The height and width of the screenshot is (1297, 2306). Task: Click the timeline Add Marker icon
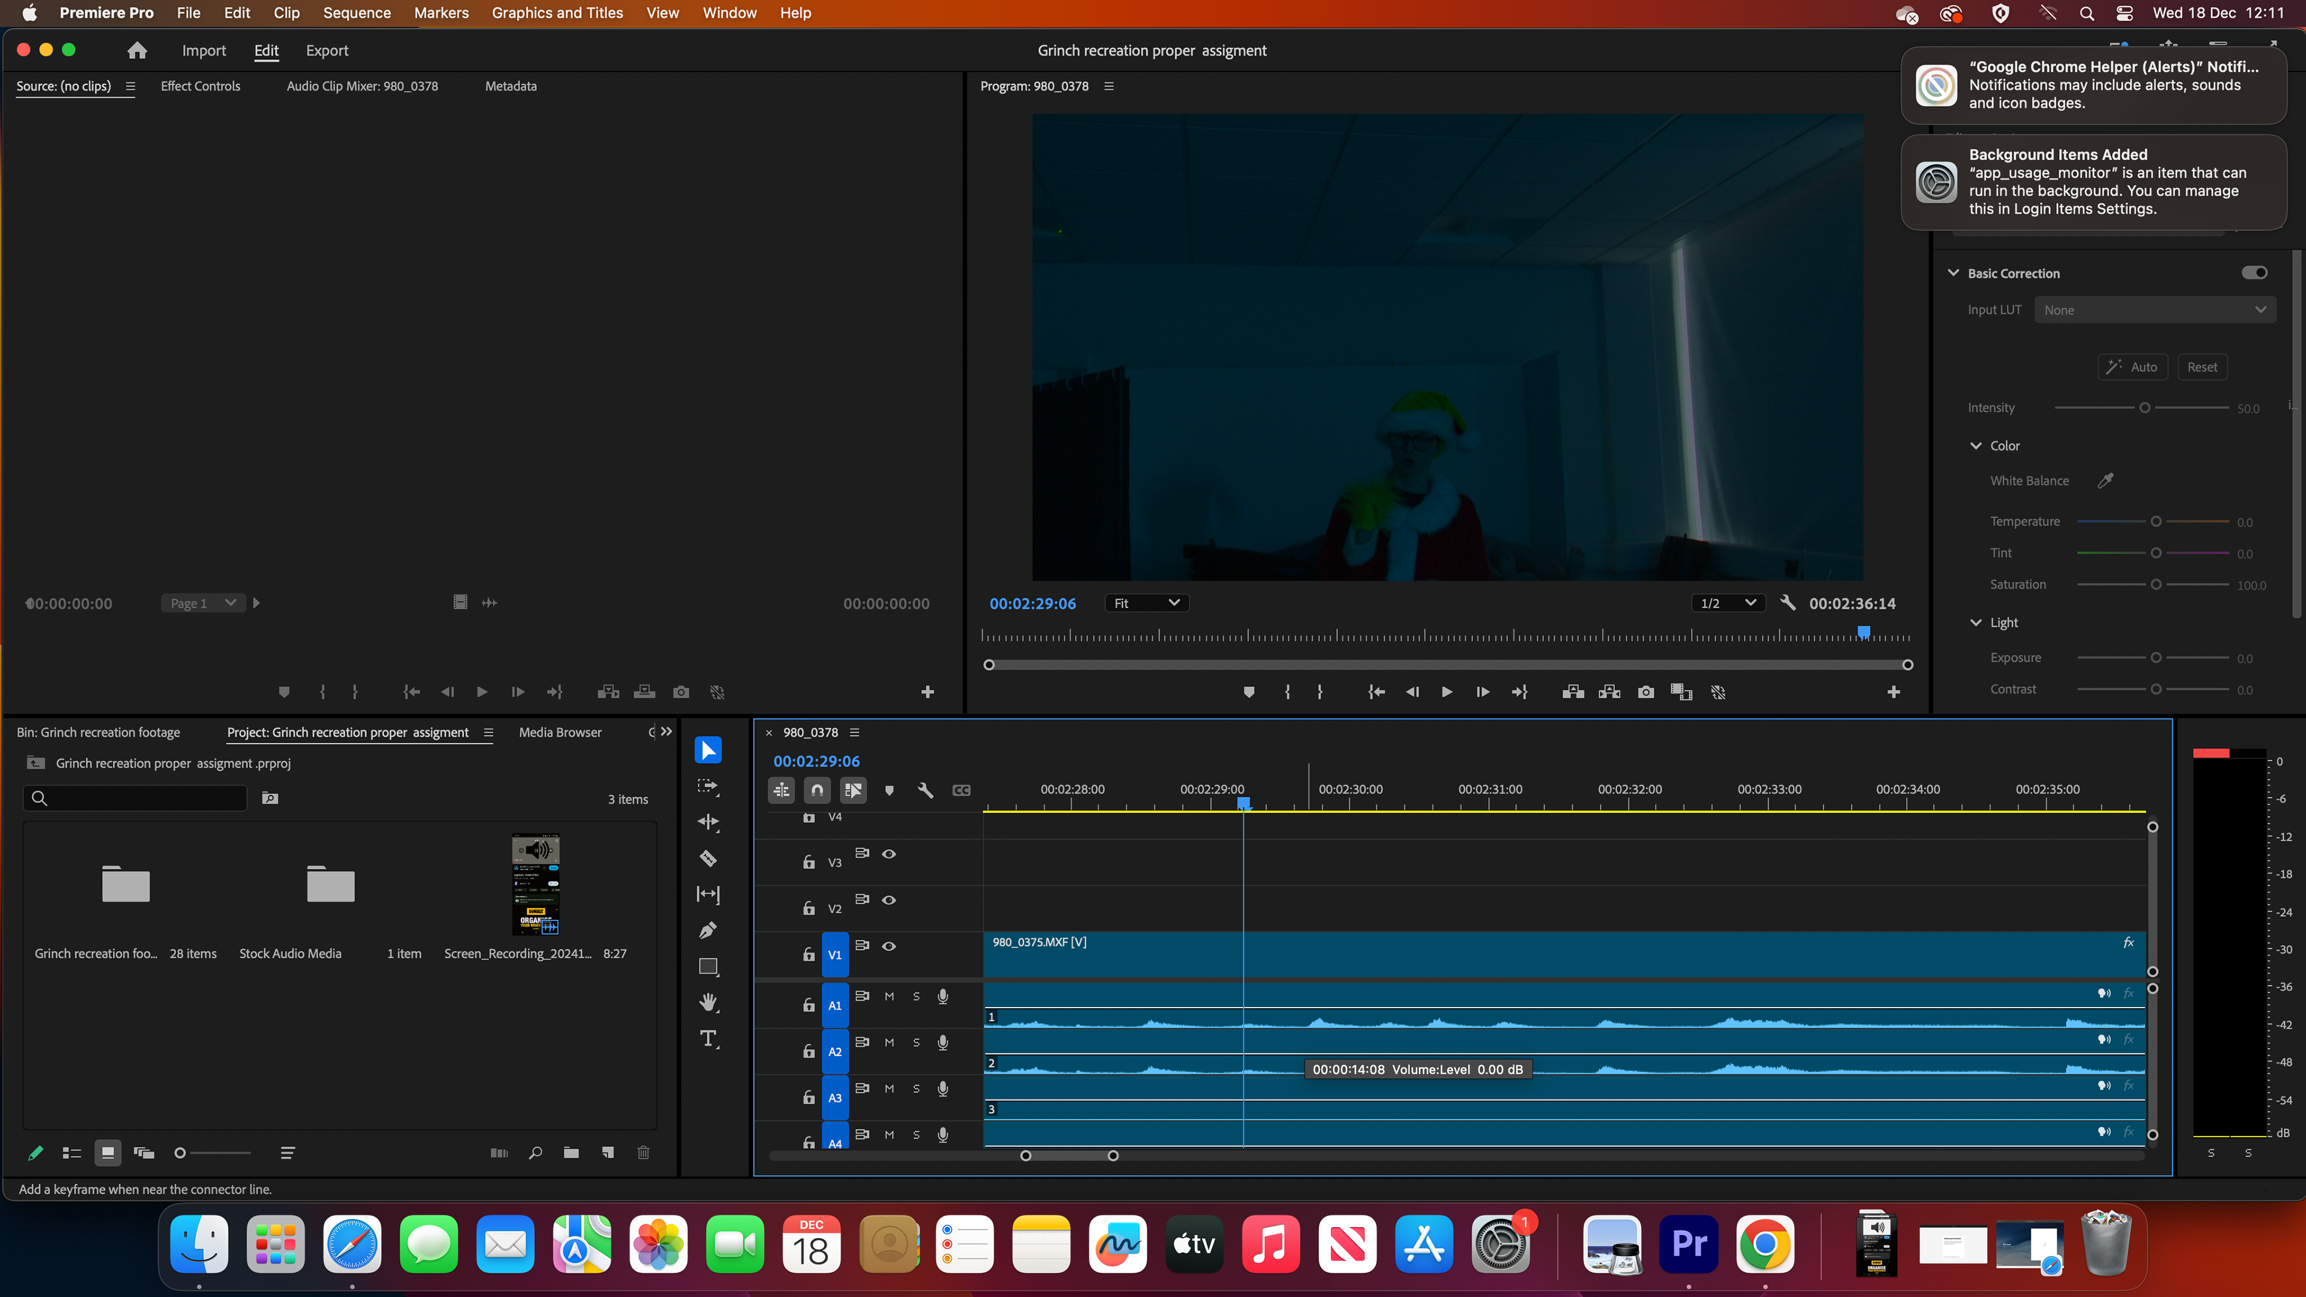(888, 790)
